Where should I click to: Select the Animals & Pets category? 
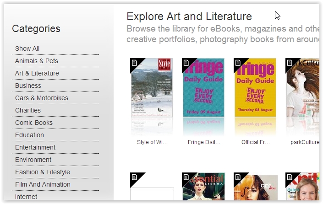point(37,61)
